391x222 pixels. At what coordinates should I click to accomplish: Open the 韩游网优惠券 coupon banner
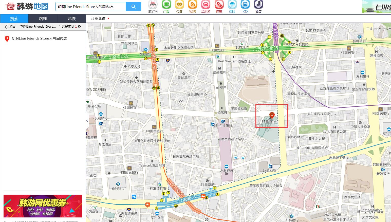43,206
